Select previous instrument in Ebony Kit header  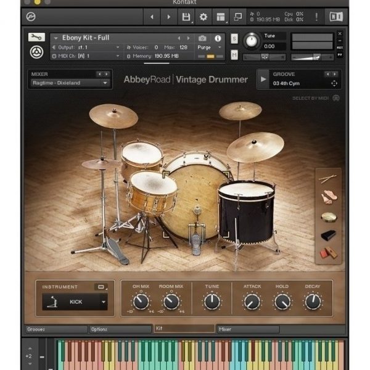(x=179, y=38)
